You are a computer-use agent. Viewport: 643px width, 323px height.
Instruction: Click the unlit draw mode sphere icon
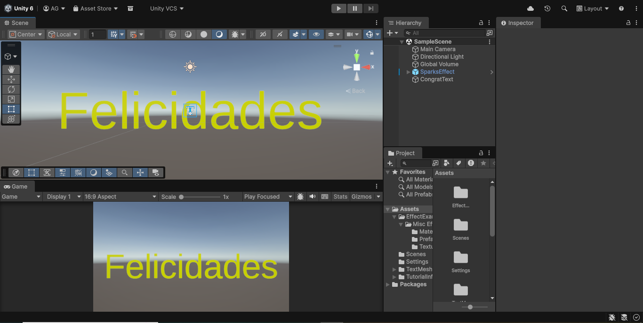204,34
